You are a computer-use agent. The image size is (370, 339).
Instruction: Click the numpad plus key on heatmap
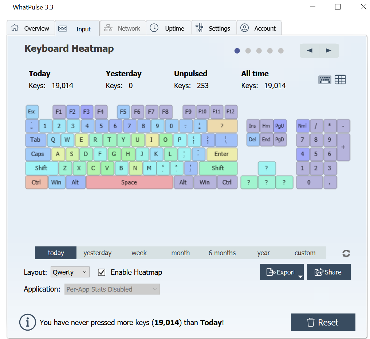[x=343, y=147]
